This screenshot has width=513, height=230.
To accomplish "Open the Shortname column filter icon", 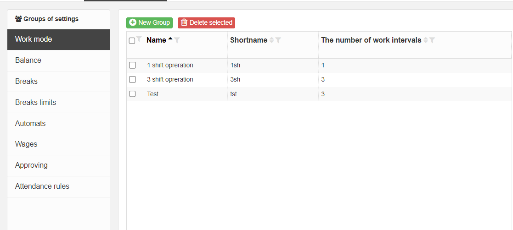I will click(x=278, y=40).
